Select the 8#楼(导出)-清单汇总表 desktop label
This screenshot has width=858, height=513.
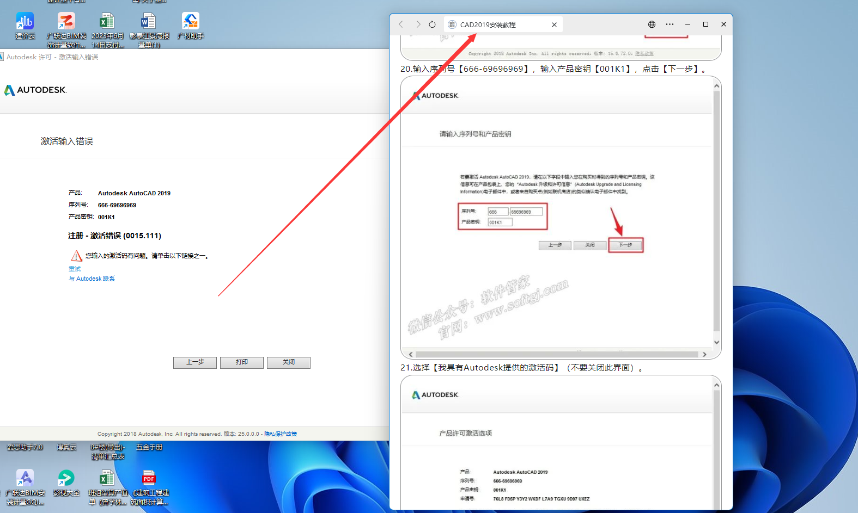(107, 452)
